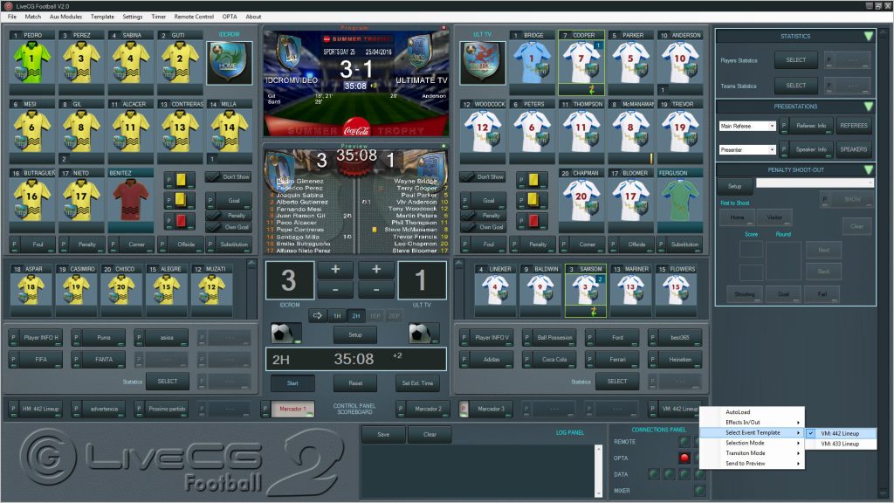Toggle the home team Don't Show checkbox
This screenshot has height=503, width=894.
pos(213,177)
